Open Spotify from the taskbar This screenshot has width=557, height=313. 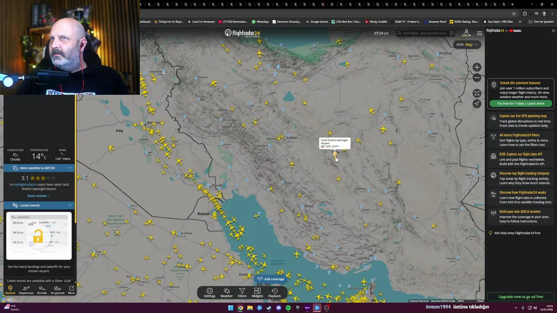coord(288,308)
